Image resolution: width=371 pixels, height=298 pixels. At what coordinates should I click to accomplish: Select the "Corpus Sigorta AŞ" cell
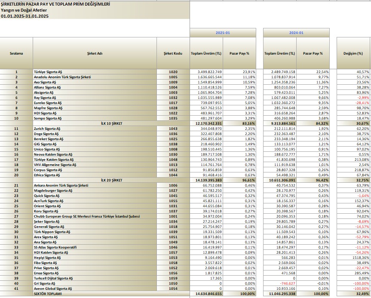pyautogui.click(x=95, y=170)
